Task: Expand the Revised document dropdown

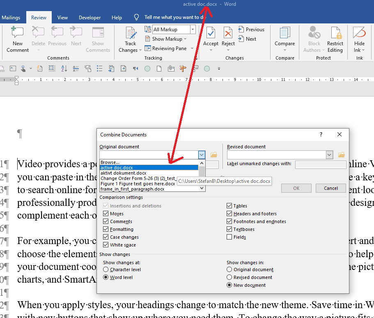Action: coord(329,155)
